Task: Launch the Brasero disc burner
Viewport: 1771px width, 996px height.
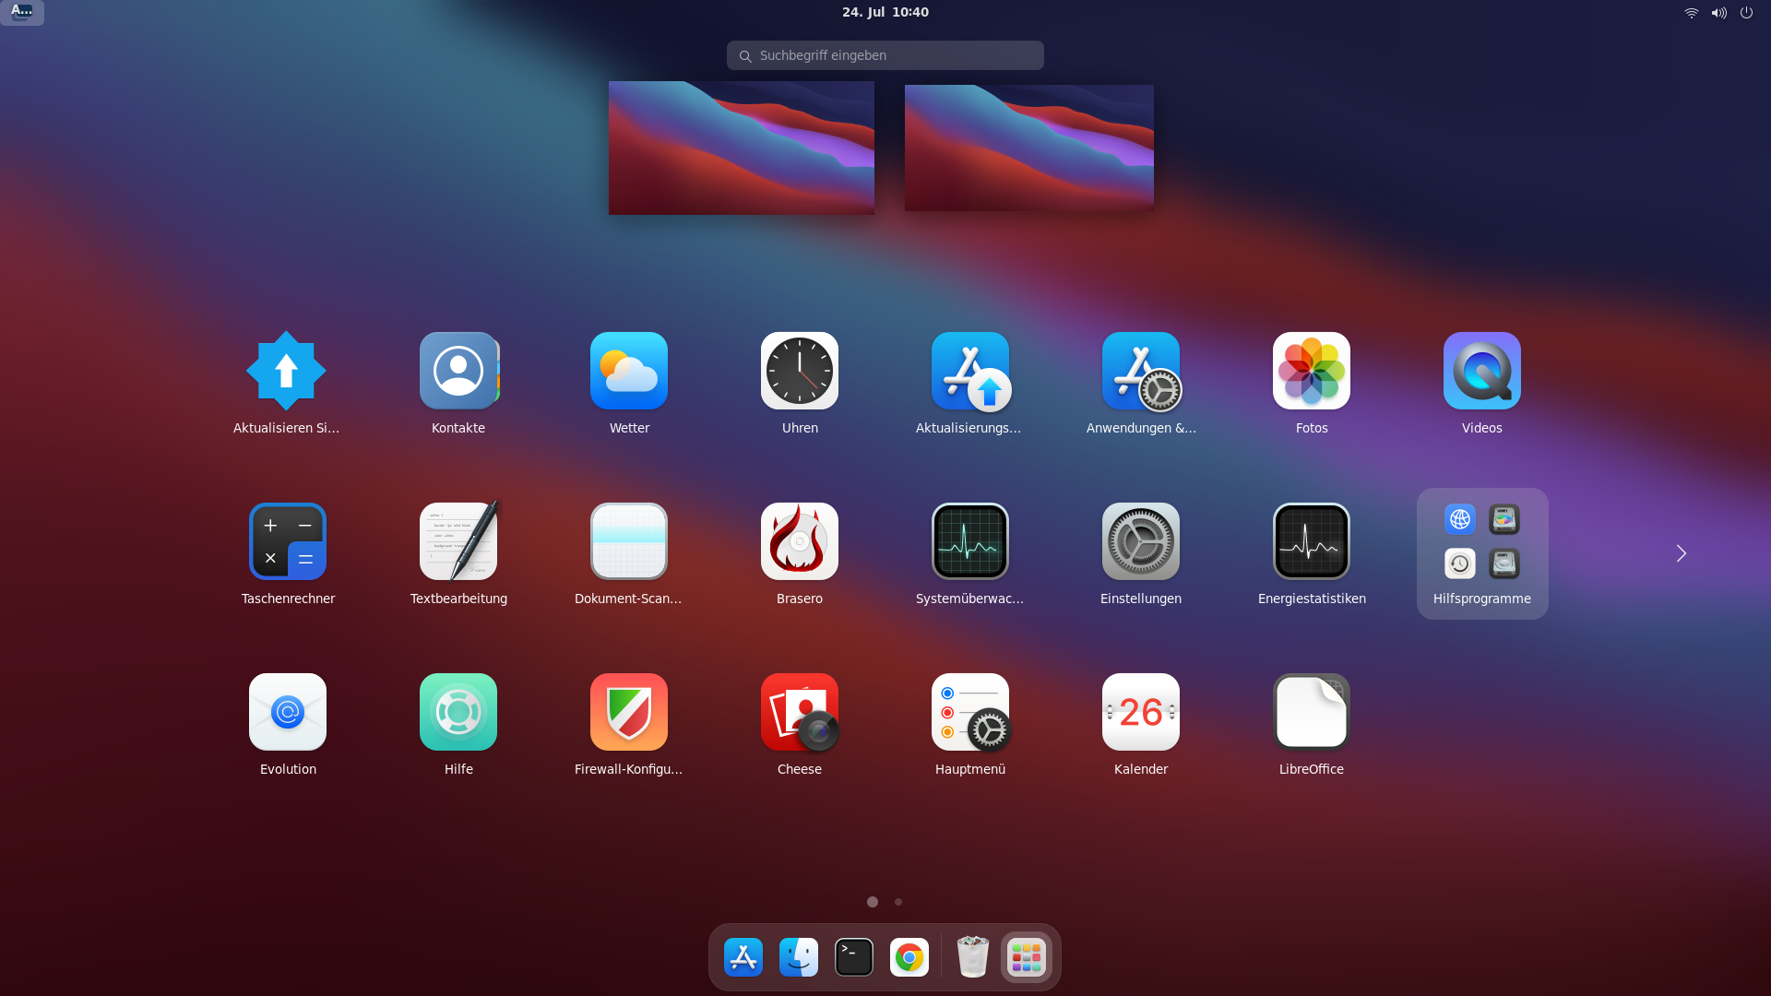Action: 799,541
